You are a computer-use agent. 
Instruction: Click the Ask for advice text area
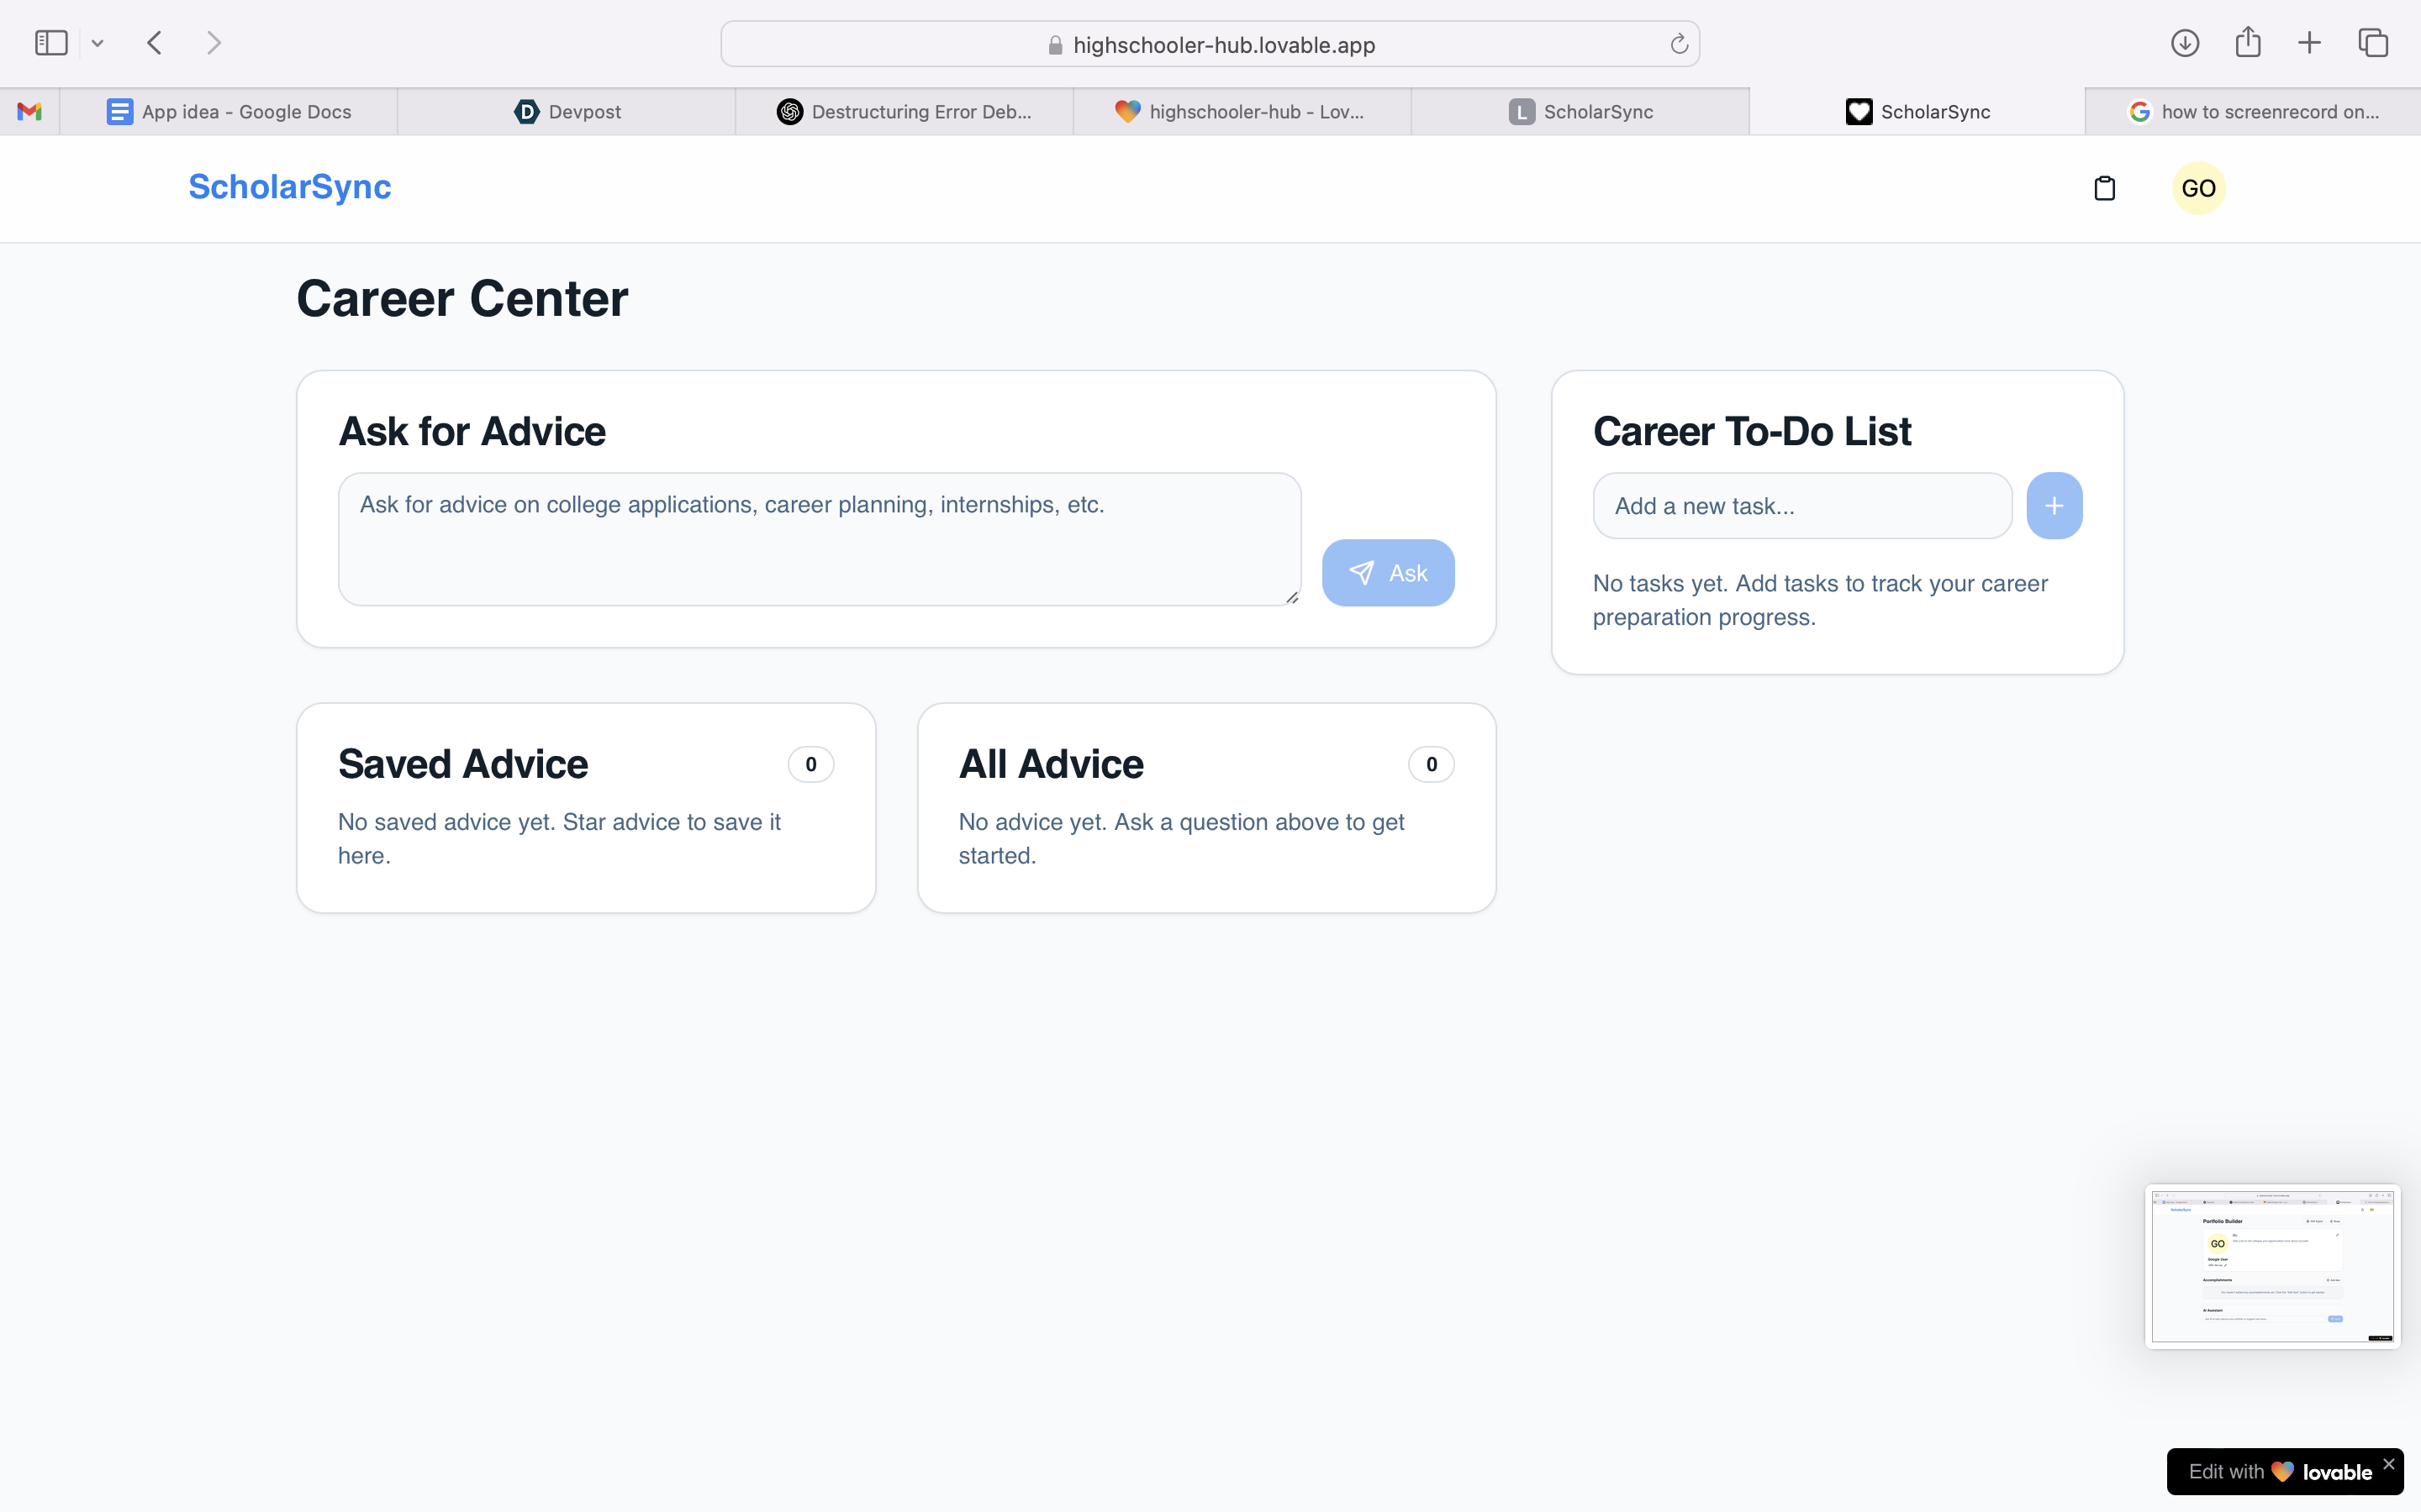coord(818,539)
